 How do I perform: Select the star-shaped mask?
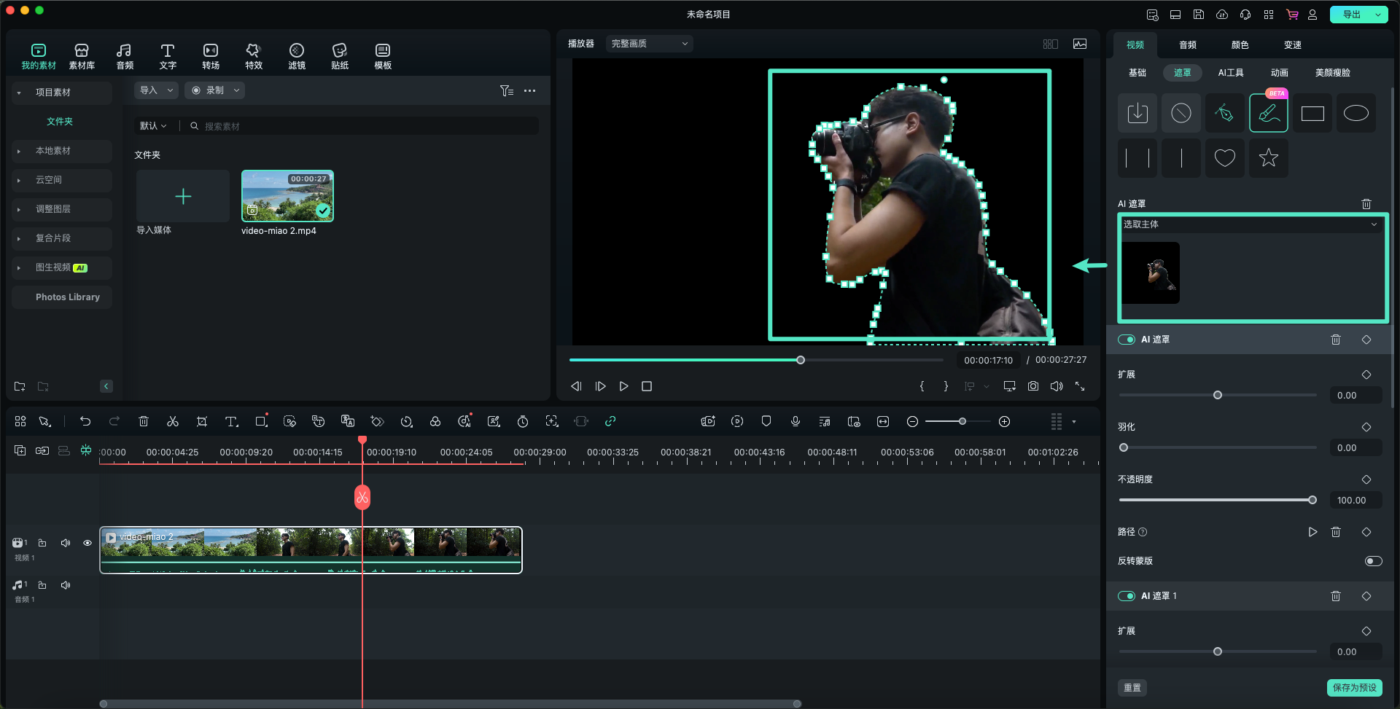click(1268, 158)
